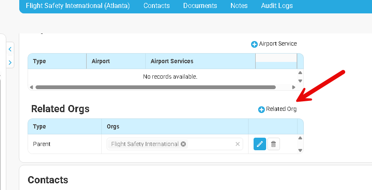Clear all selections in Orgs field
The image size is (372, 190).
point(237,144)
